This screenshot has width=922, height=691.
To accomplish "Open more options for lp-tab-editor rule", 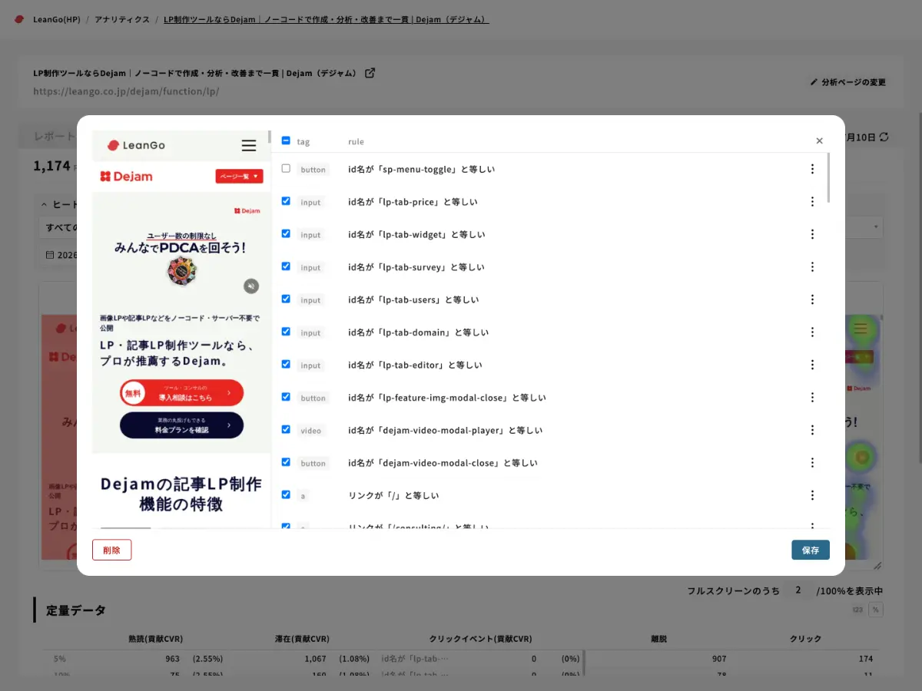I will [x=812, y=365].
